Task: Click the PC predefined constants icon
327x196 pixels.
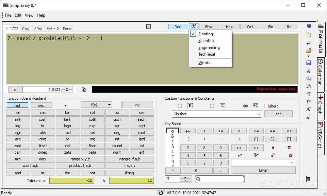Action: coord(255,105)
